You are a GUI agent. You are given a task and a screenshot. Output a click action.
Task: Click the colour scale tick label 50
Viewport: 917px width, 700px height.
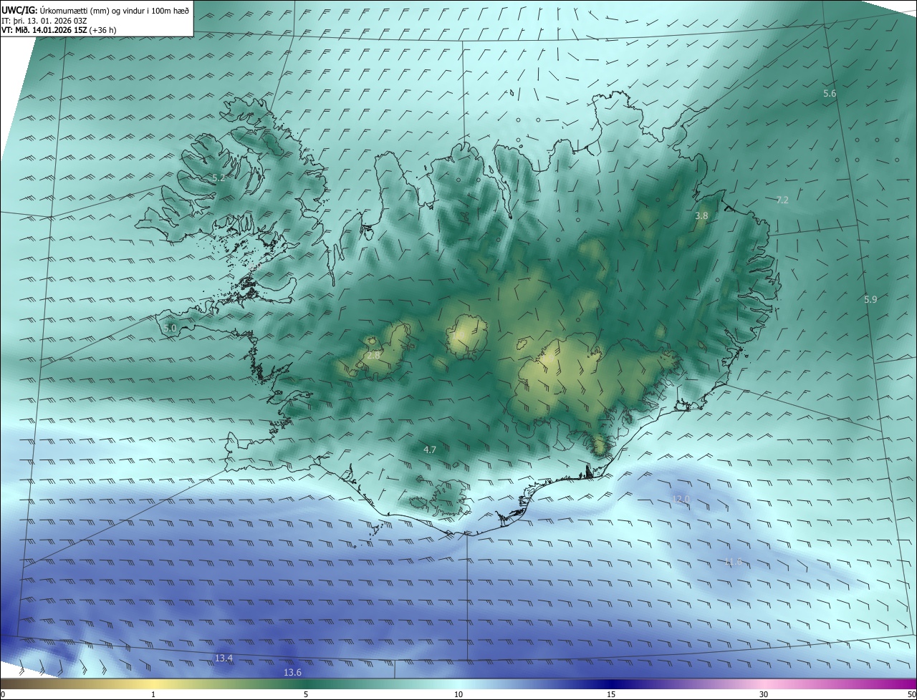[x=911, y=695]
